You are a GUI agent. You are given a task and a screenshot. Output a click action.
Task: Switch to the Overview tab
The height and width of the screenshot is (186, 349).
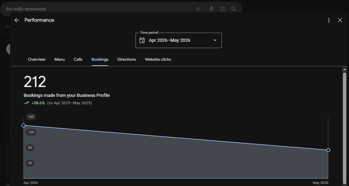coord(37,59)
